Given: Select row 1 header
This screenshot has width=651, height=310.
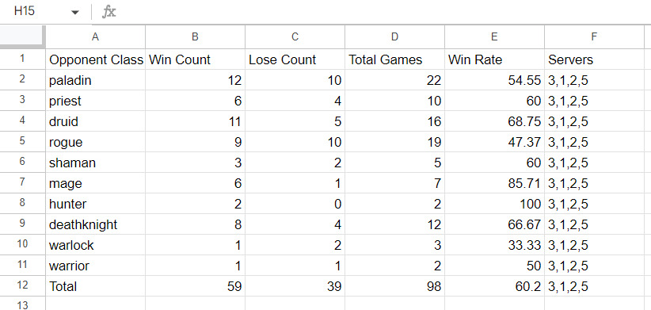Looking at the screenshot, I should [x=22, y=59].
